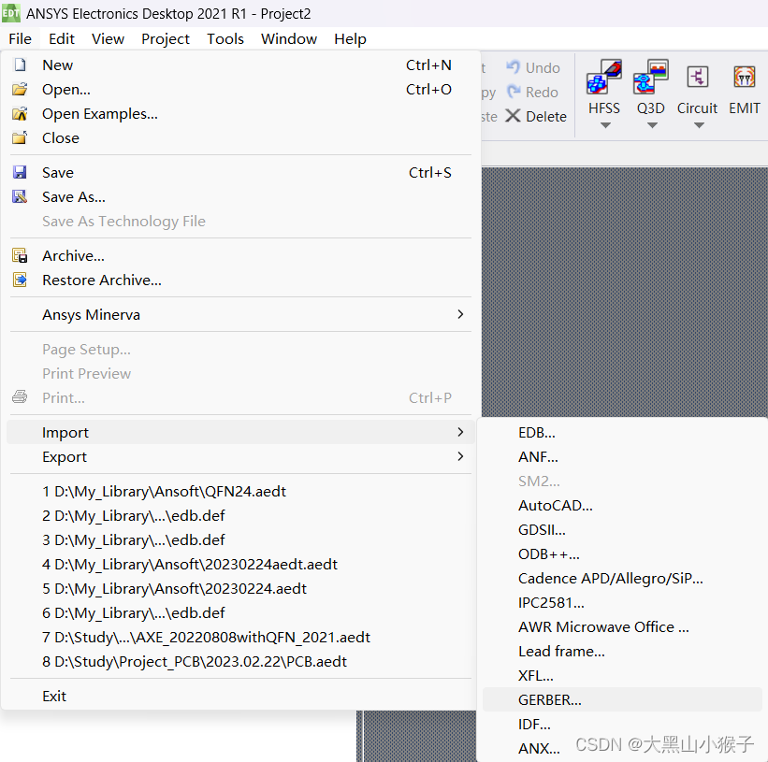Viewport: 768px width, 762px height.
Task: Expand the HFSS dropdown arrow
Action: pos(605,125)
